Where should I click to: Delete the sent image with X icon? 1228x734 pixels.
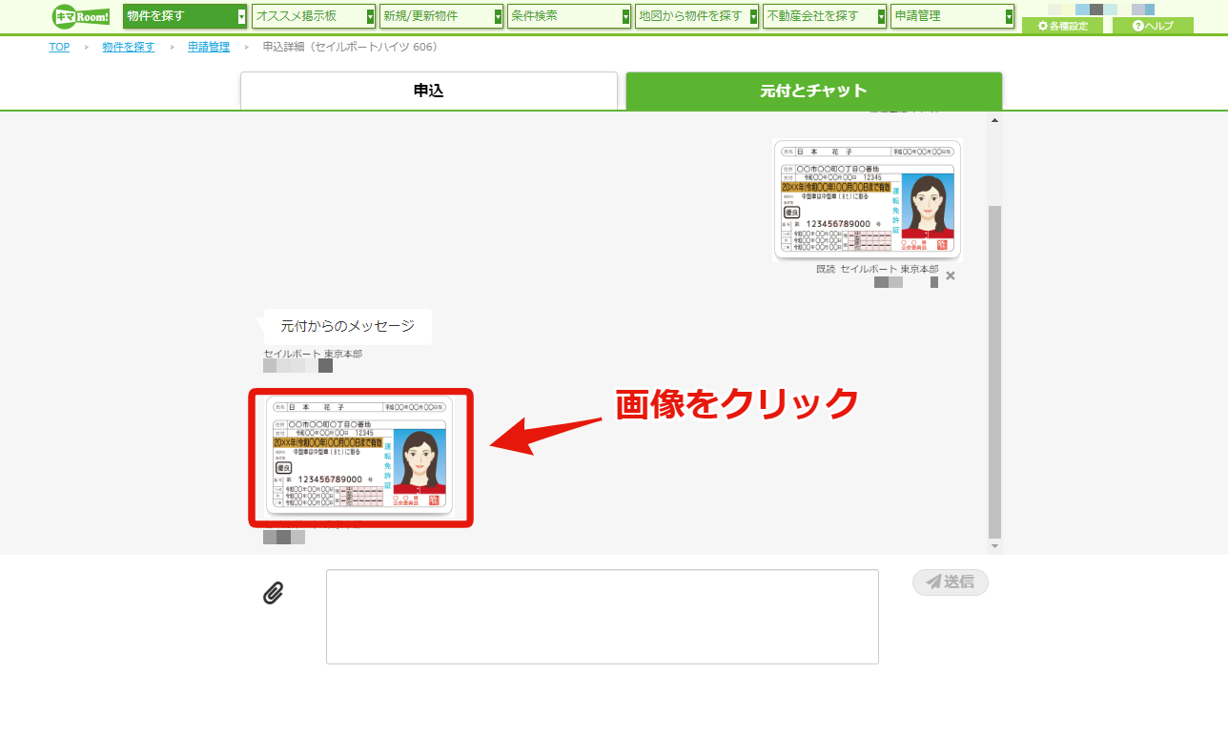(x=950, y=275)
